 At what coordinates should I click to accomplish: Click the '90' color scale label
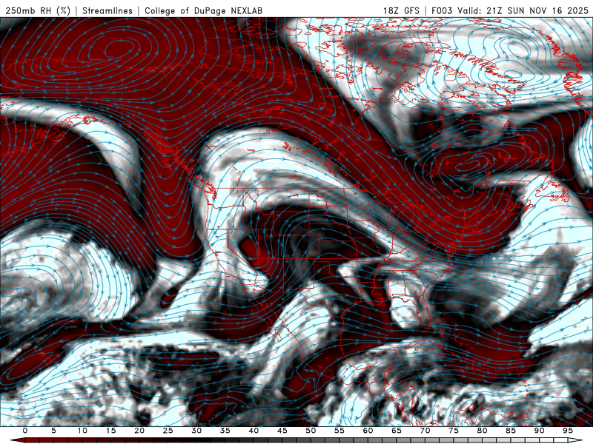[540, 431]
